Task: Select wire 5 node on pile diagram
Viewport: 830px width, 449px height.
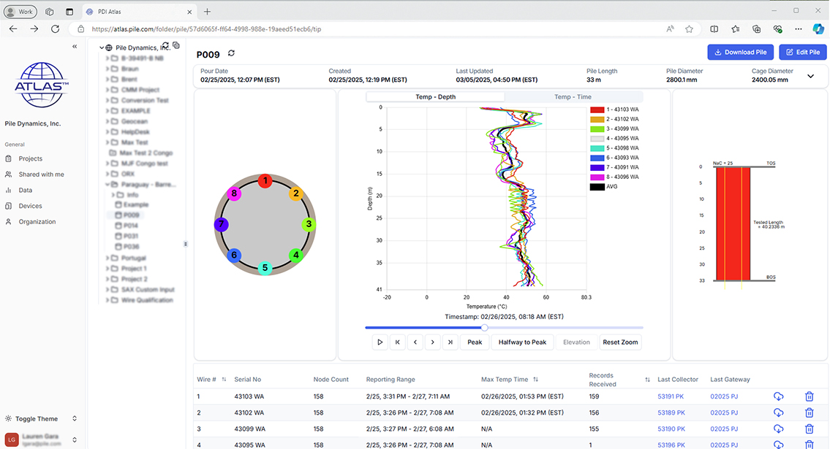Action: (x=265, y=268)
